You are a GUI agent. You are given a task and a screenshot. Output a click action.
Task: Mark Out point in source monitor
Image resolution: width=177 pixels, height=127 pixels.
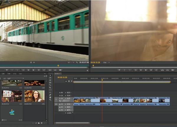coord(17,70)
